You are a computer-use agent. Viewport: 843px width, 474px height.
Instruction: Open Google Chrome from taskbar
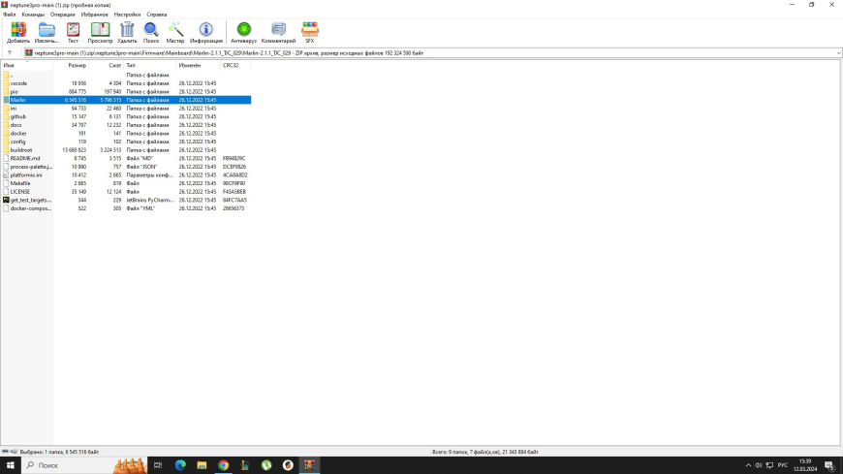coord(223,465)
